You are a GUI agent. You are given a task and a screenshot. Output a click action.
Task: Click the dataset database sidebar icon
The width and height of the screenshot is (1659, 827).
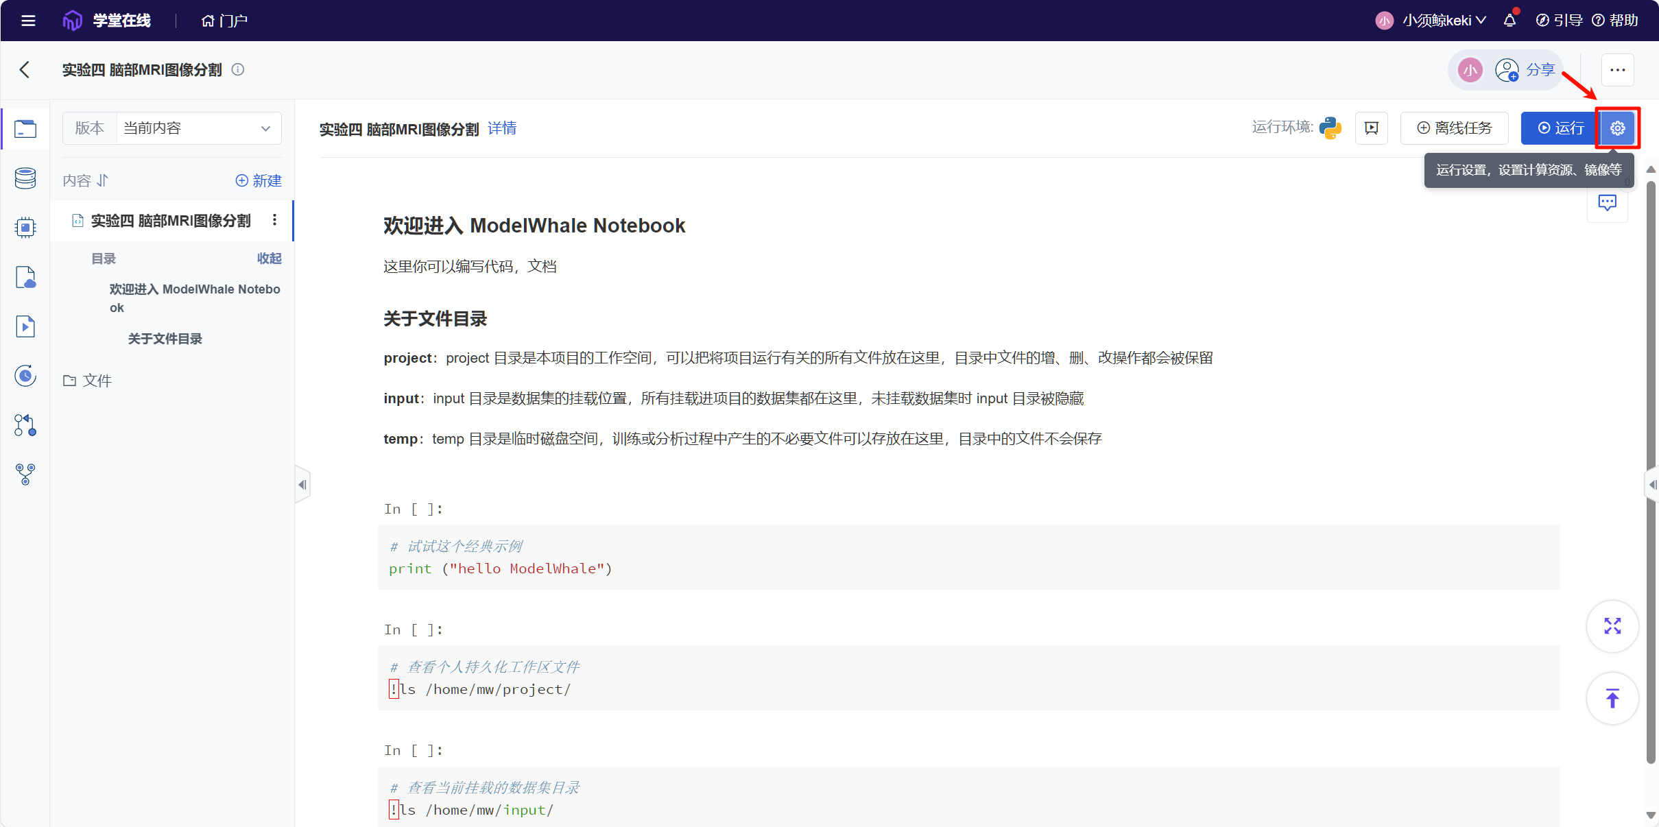click(x=25, y=178)
